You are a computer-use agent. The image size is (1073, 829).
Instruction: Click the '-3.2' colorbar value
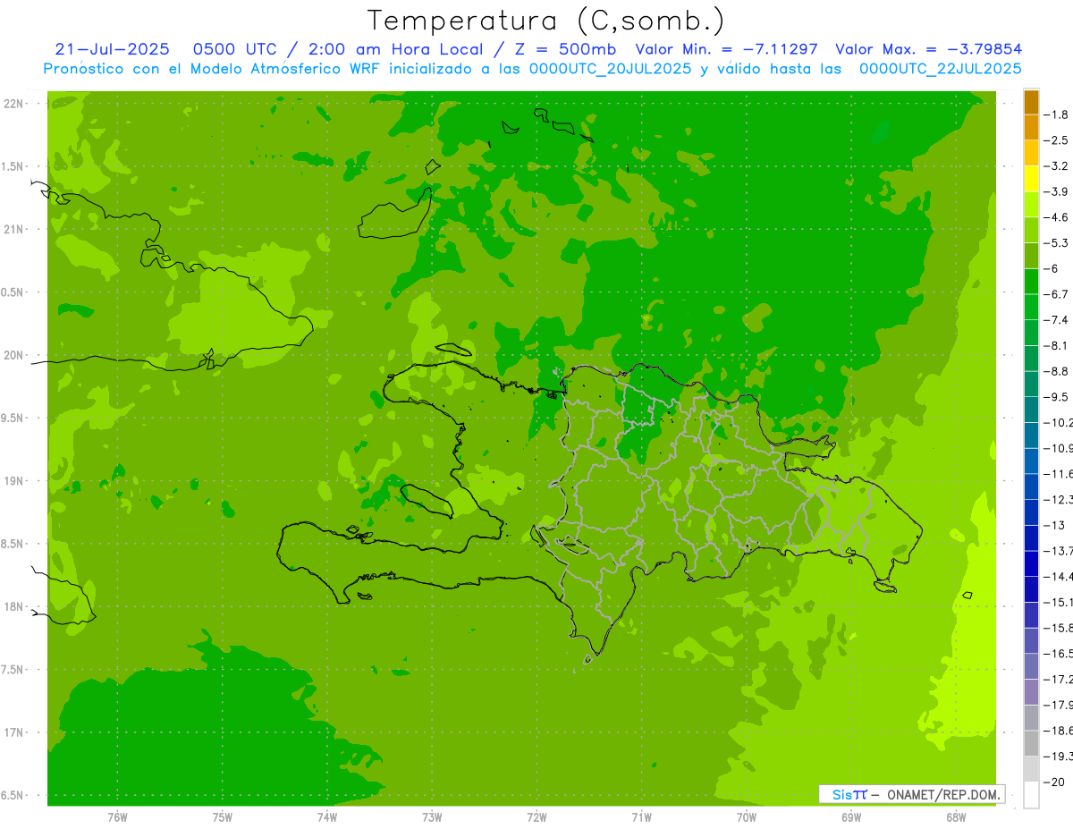coord(1055,166)
